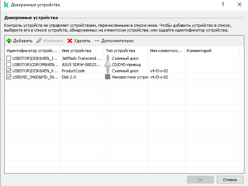
Task: Open the Additional options ellipsis menu
Action: point(97,41)
